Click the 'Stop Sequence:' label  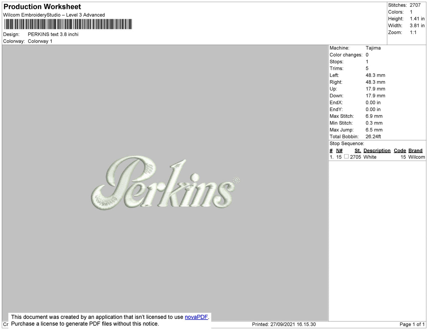point(347,143)
